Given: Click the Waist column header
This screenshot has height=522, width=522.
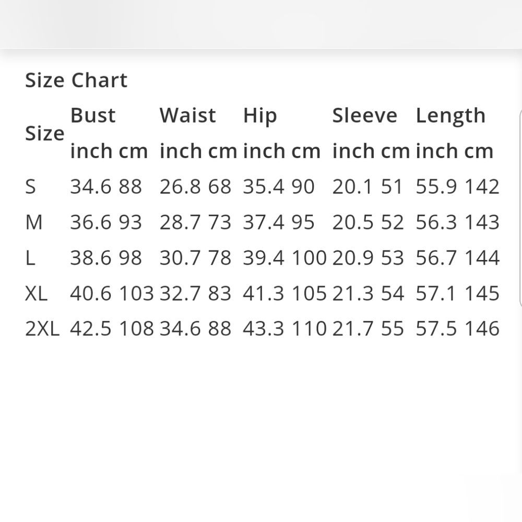Looking at the screenshot, I should (x=187, y=115).
